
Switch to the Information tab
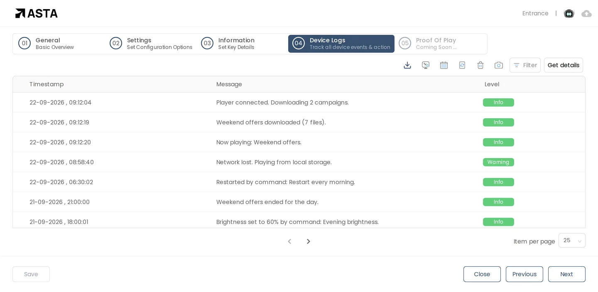(x=228, y=44)
